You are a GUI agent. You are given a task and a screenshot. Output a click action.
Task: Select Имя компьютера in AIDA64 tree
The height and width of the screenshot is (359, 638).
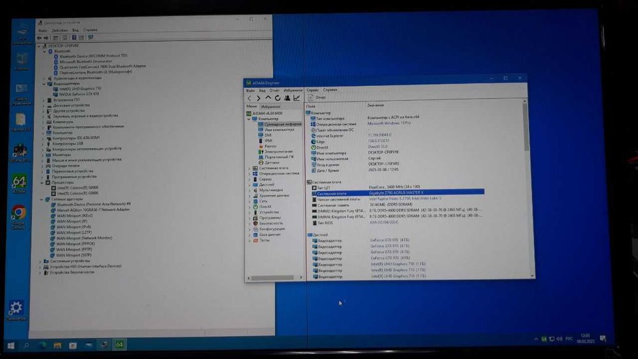[276, 129]
